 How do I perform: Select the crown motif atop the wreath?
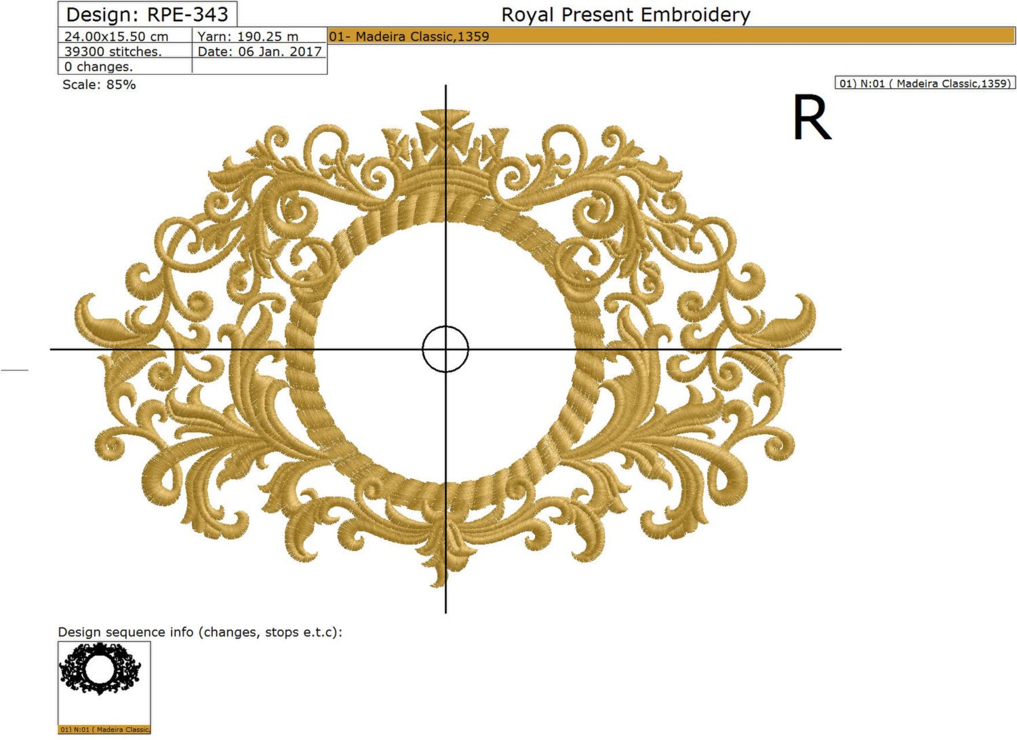tap(445, 132)
